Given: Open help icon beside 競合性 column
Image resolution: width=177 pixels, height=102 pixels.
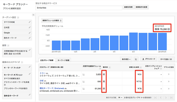Looking at the screenshot, I should coord(110,67).
